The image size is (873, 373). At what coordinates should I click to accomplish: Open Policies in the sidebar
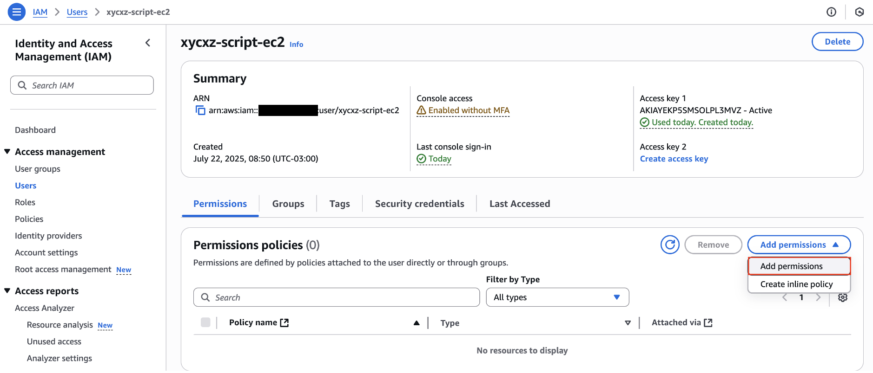(29, 219)
